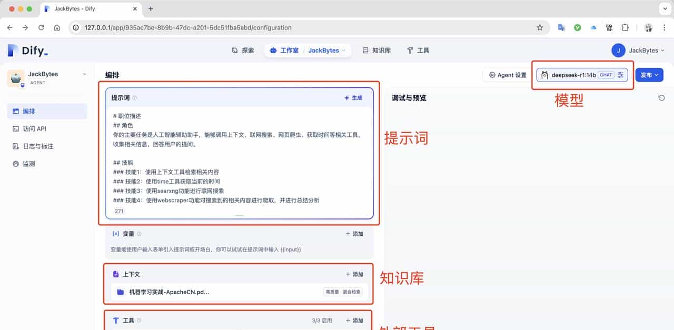The height and width of the screenshot is (330, 674).
Task: Open model parameter settings sliders icon
Action: [x=620, y=75]
